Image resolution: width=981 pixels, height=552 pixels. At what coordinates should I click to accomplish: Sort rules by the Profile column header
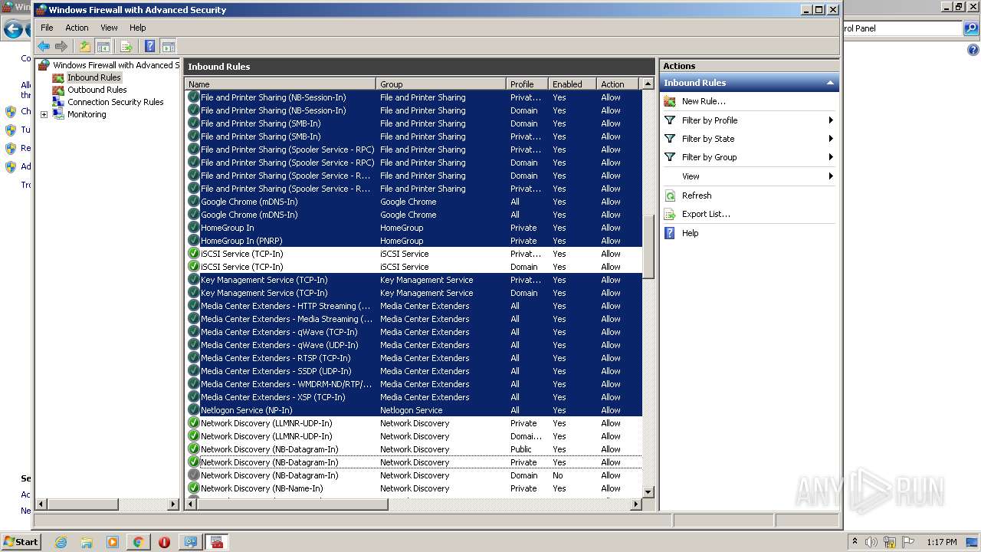pyautogui.click(x=527, y=84)
